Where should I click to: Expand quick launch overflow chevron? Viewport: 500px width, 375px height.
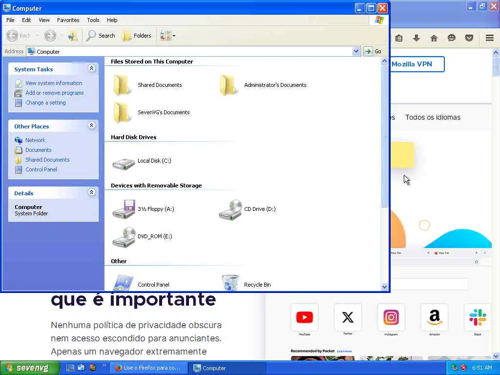pos(104,365)
